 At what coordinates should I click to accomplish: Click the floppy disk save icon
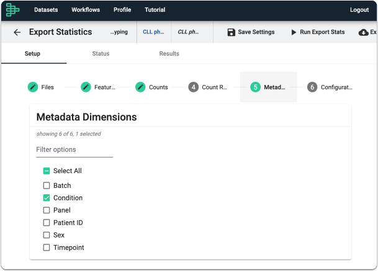[231, 32]
